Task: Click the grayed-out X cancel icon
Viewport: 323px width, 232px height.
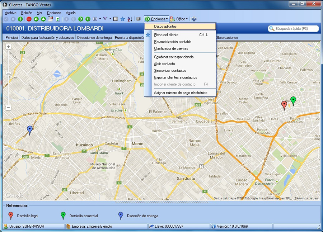Action: [13, 19]
